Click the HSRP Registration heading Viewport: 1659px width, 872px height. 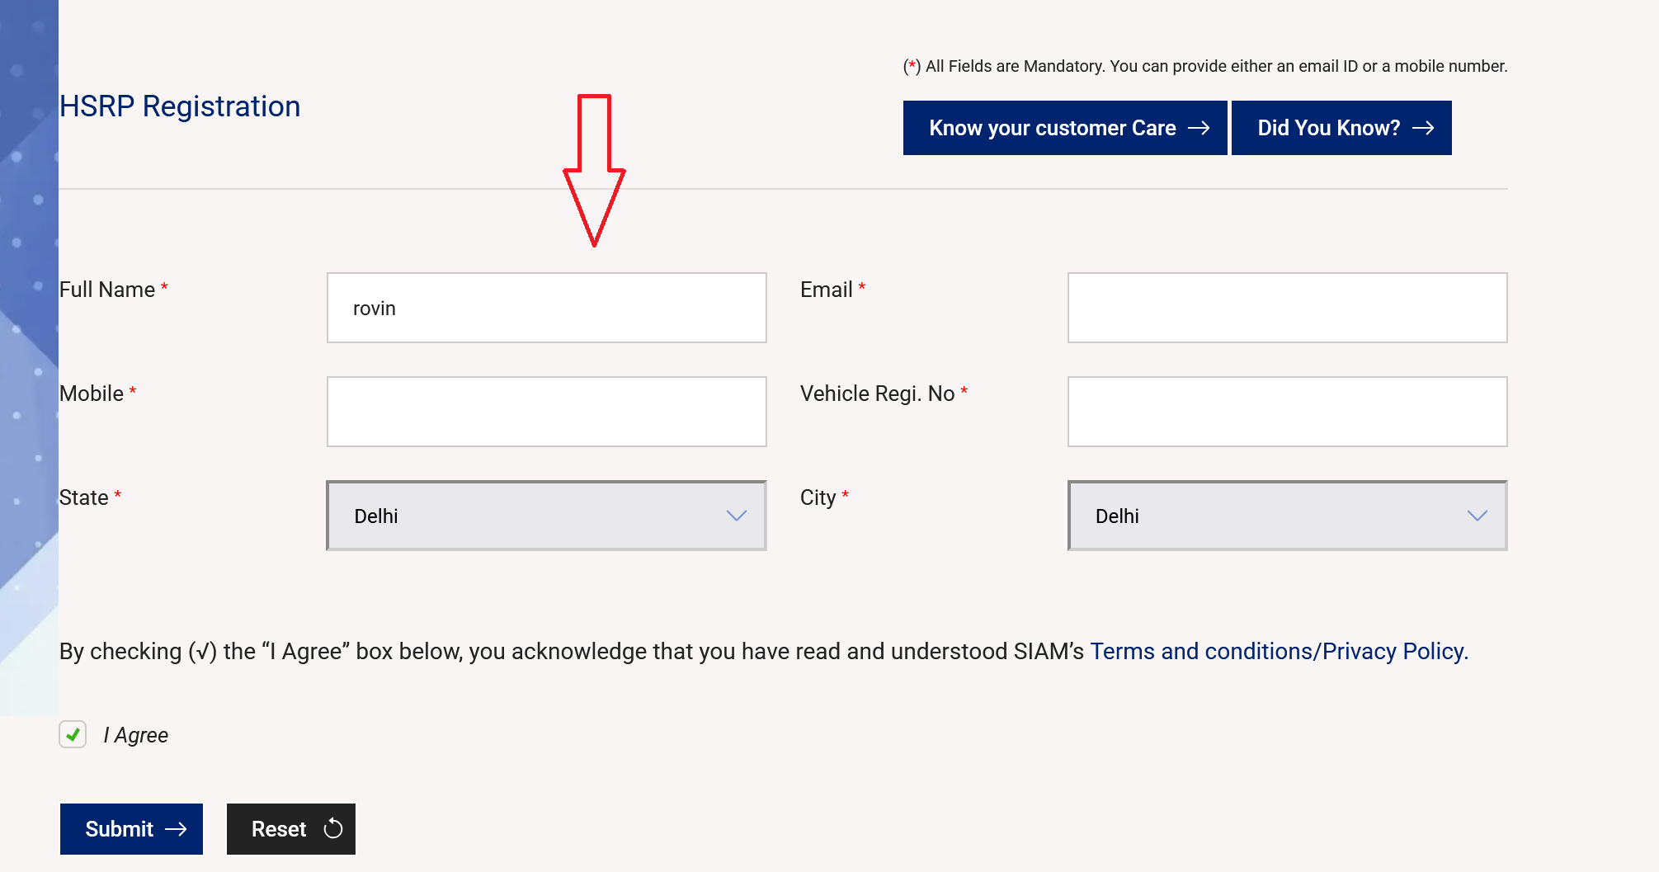[180, 106]
